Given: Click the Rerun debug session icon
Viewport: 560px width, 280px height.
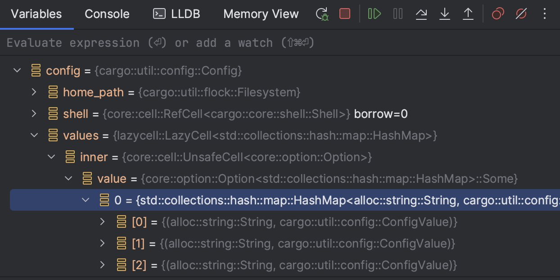Looking at the screenshot, I should [322, 14].
